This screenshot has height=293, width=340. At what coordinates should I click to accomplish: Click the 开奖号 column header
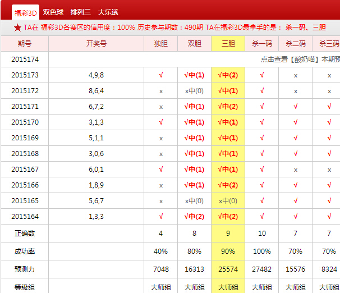click(x=97, y=44)
